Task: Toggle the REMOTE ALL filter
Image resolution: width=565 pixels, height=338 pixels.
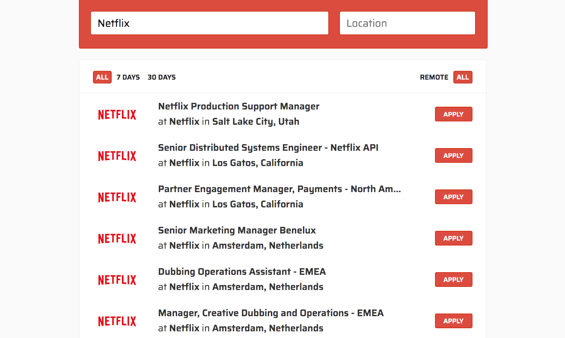Action: pyautogui.click(x=463, y=77)
